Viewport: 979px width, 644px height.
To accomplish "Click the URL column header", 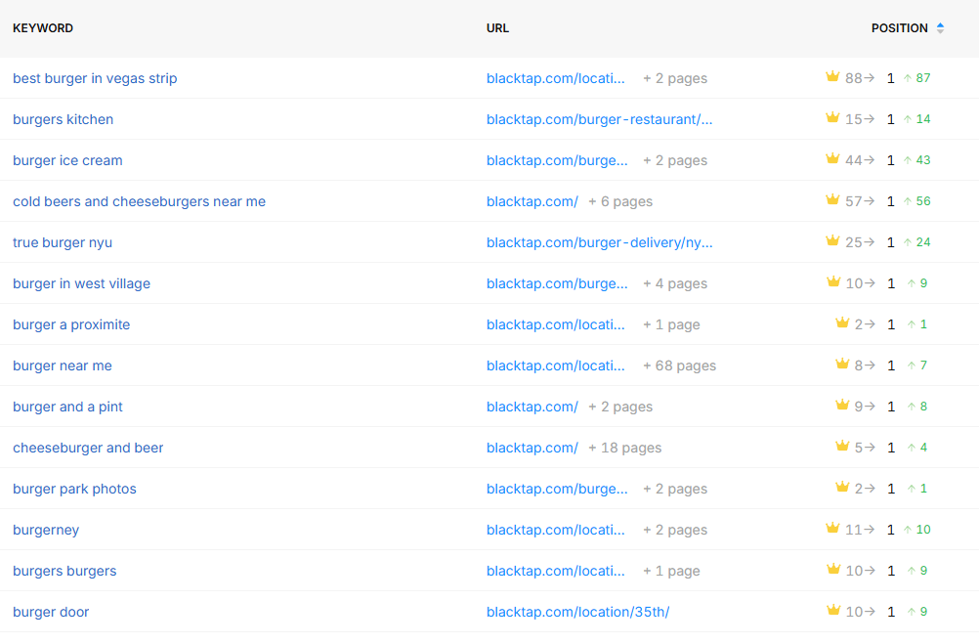I will click(497, 28).
